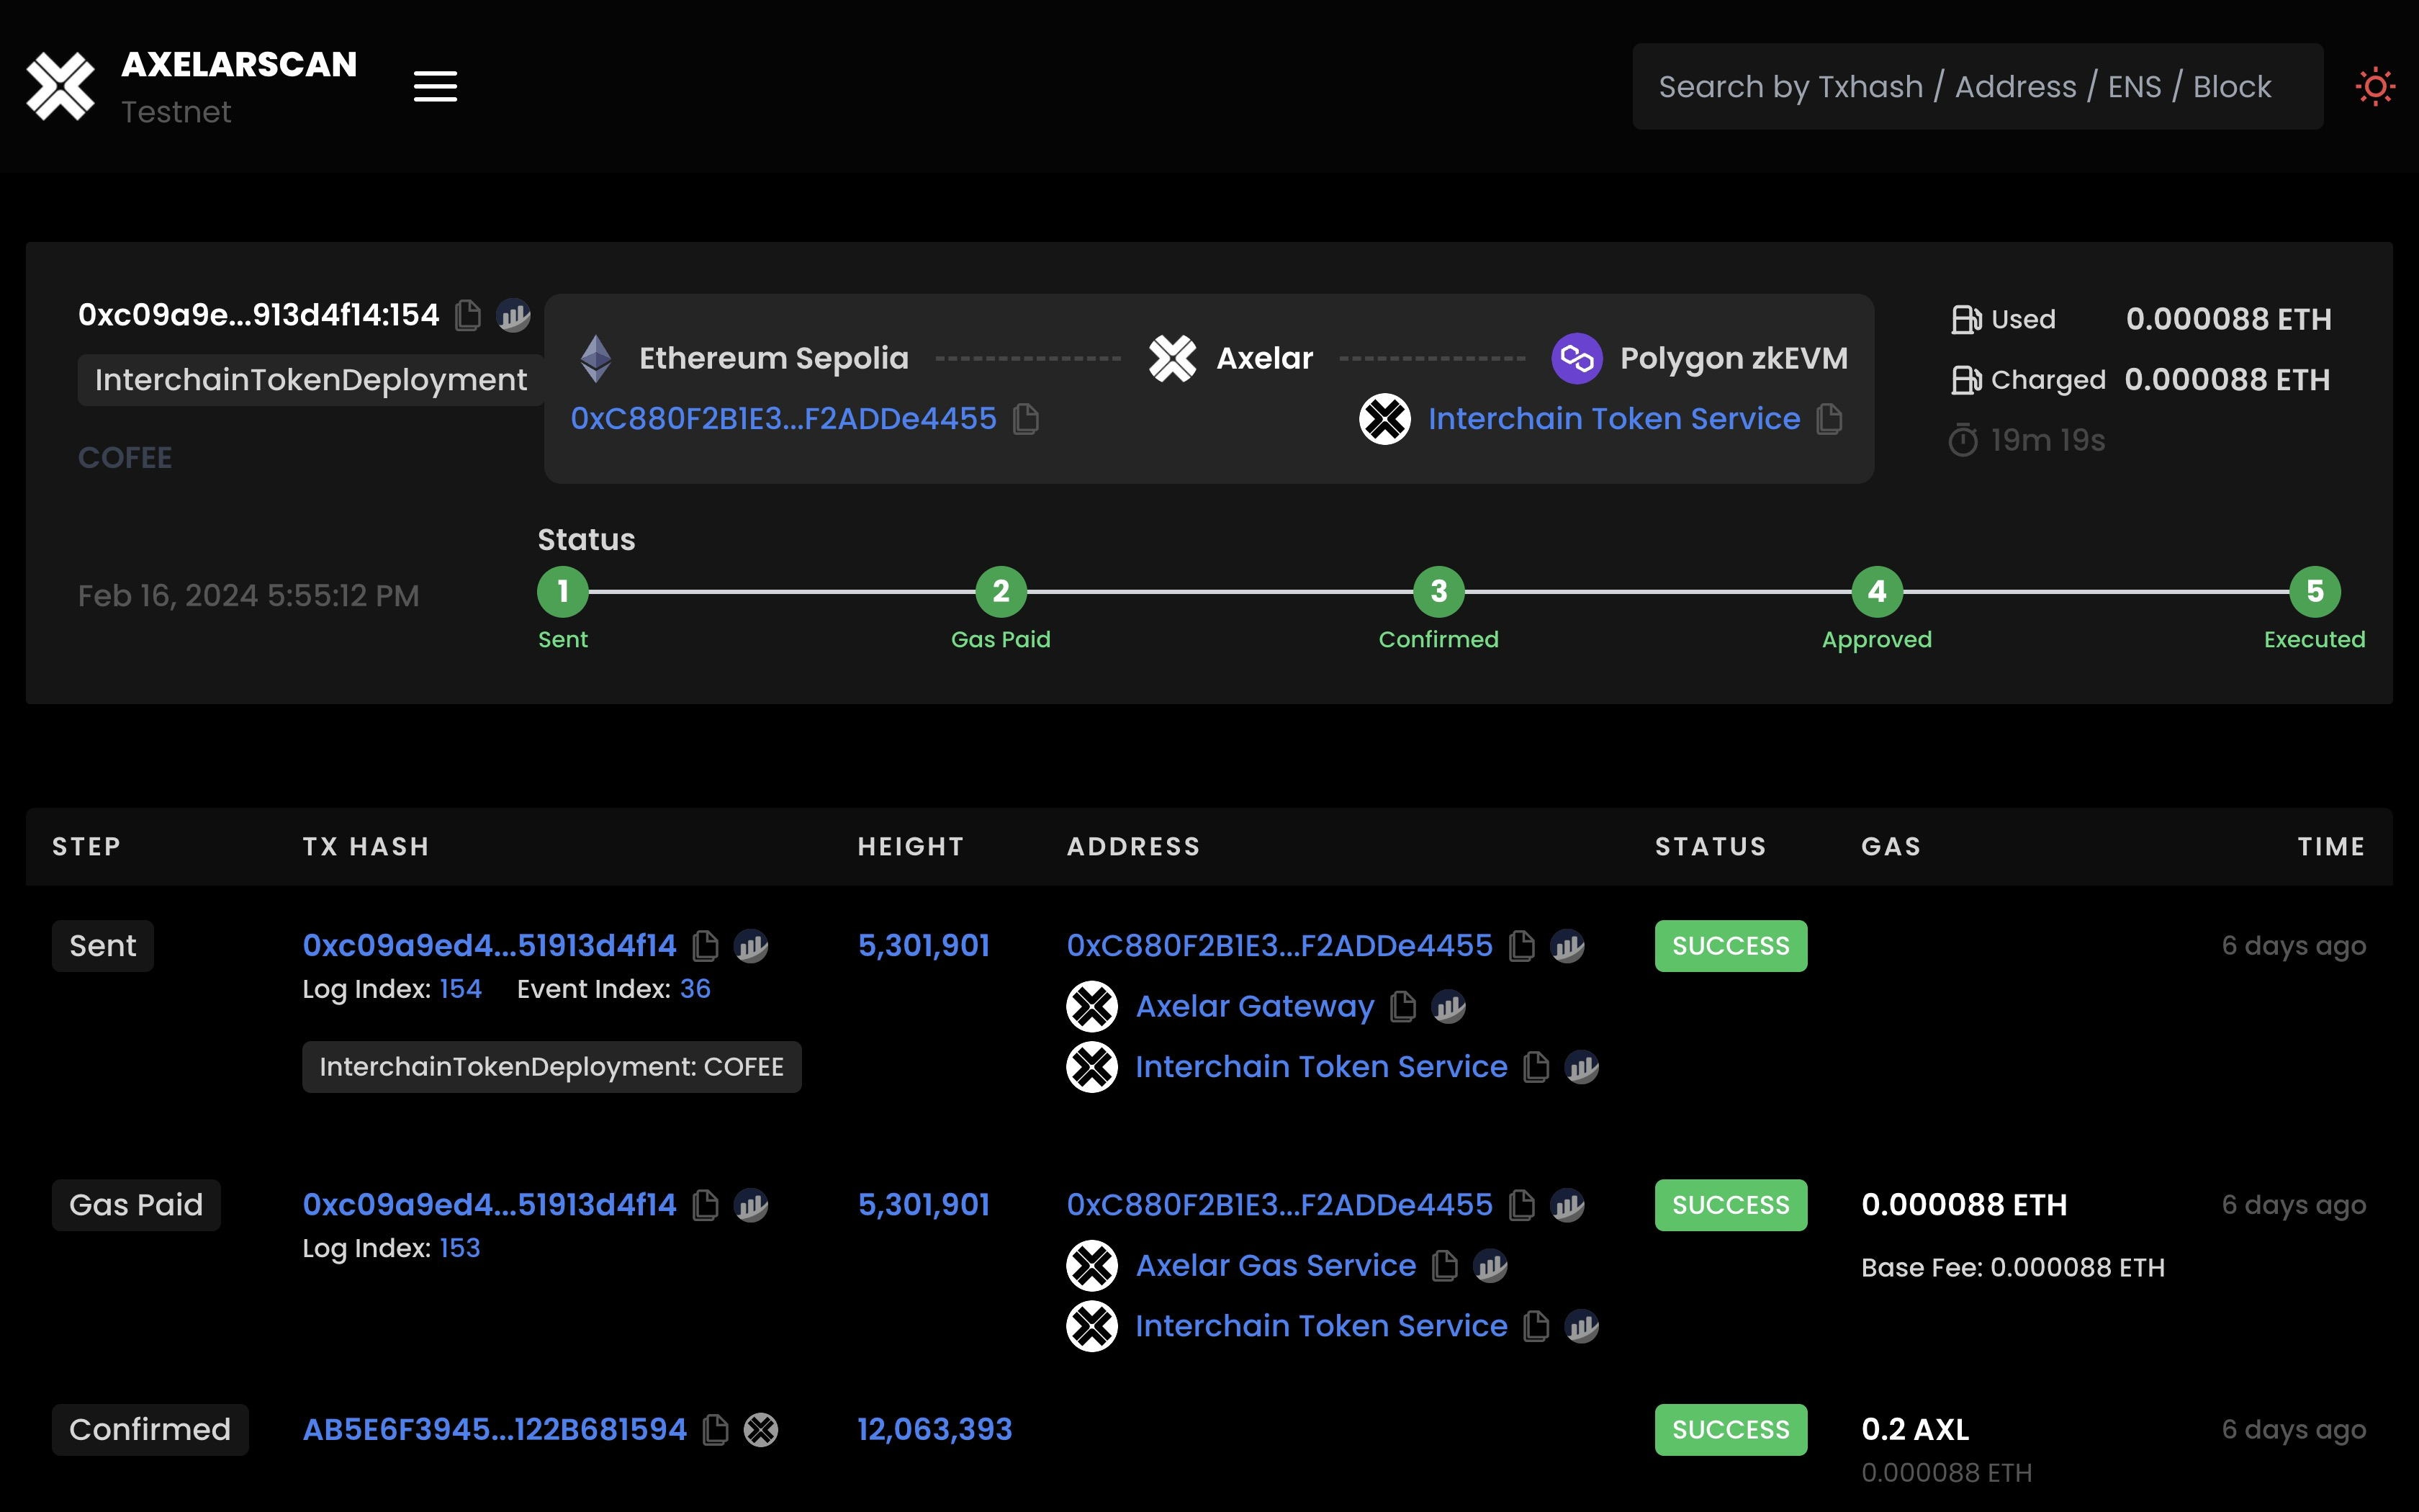Copy tx hash in Sent row

point(706,946)
